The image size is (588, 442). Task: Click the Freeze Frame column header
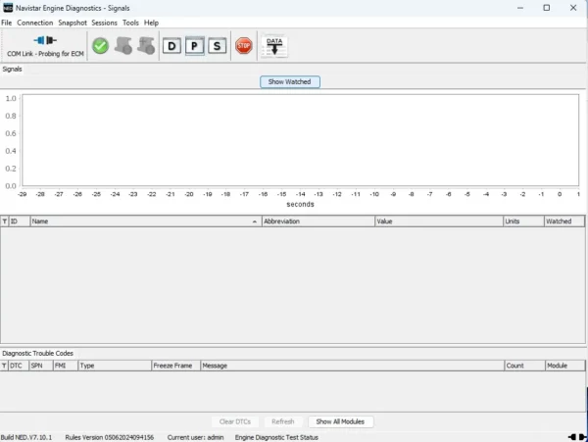(175, 366)
